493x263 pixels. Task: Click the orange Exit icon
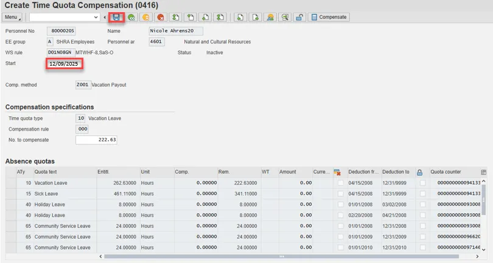(145, 17)
